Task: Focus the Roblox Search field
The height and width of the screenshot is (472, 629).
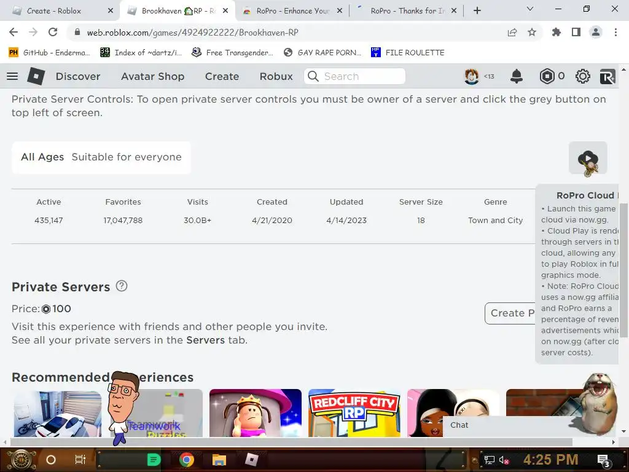Action: 354,76
